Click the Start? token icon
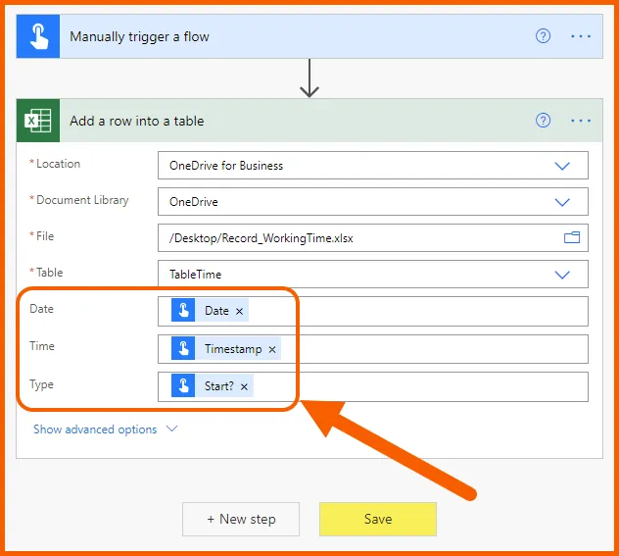Screen dimensions: 619x556 click(183, 385)
